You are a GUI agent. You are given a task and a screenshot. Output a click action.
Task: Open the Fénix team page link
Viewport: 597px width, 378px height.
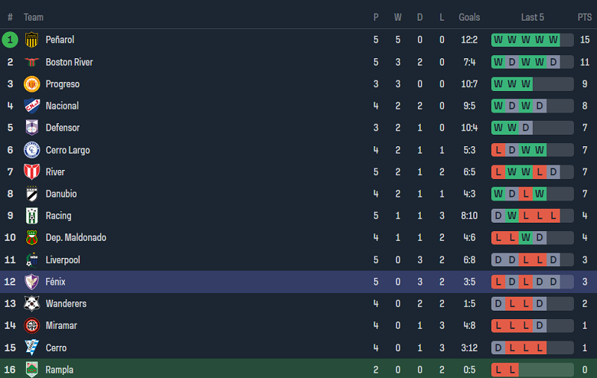[x=56, y=282]
